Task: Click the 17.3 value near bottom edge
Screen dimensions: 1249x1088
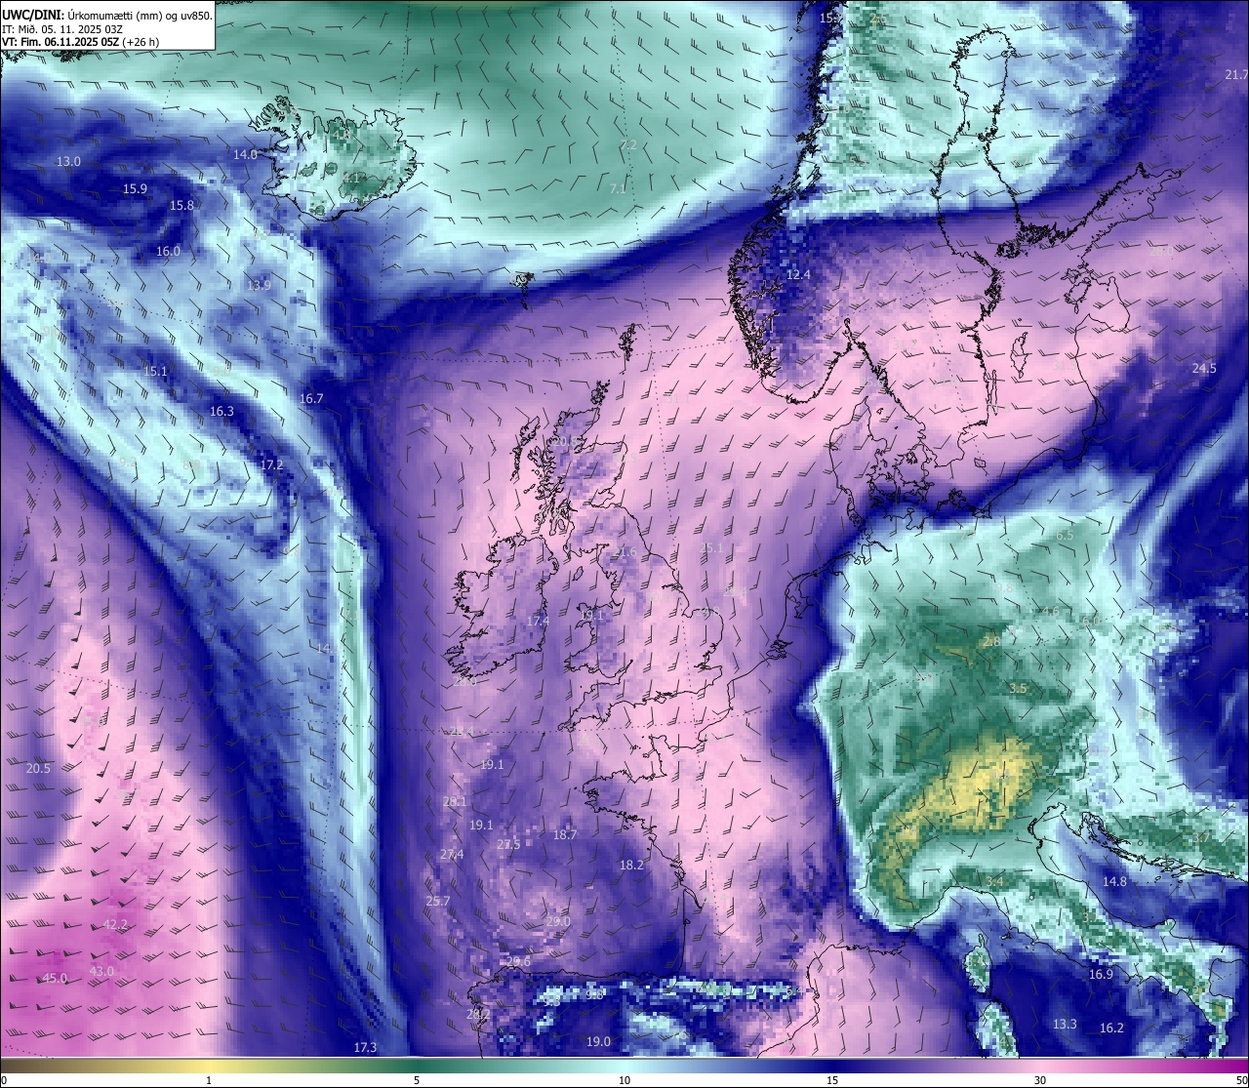Action: 365,1047
